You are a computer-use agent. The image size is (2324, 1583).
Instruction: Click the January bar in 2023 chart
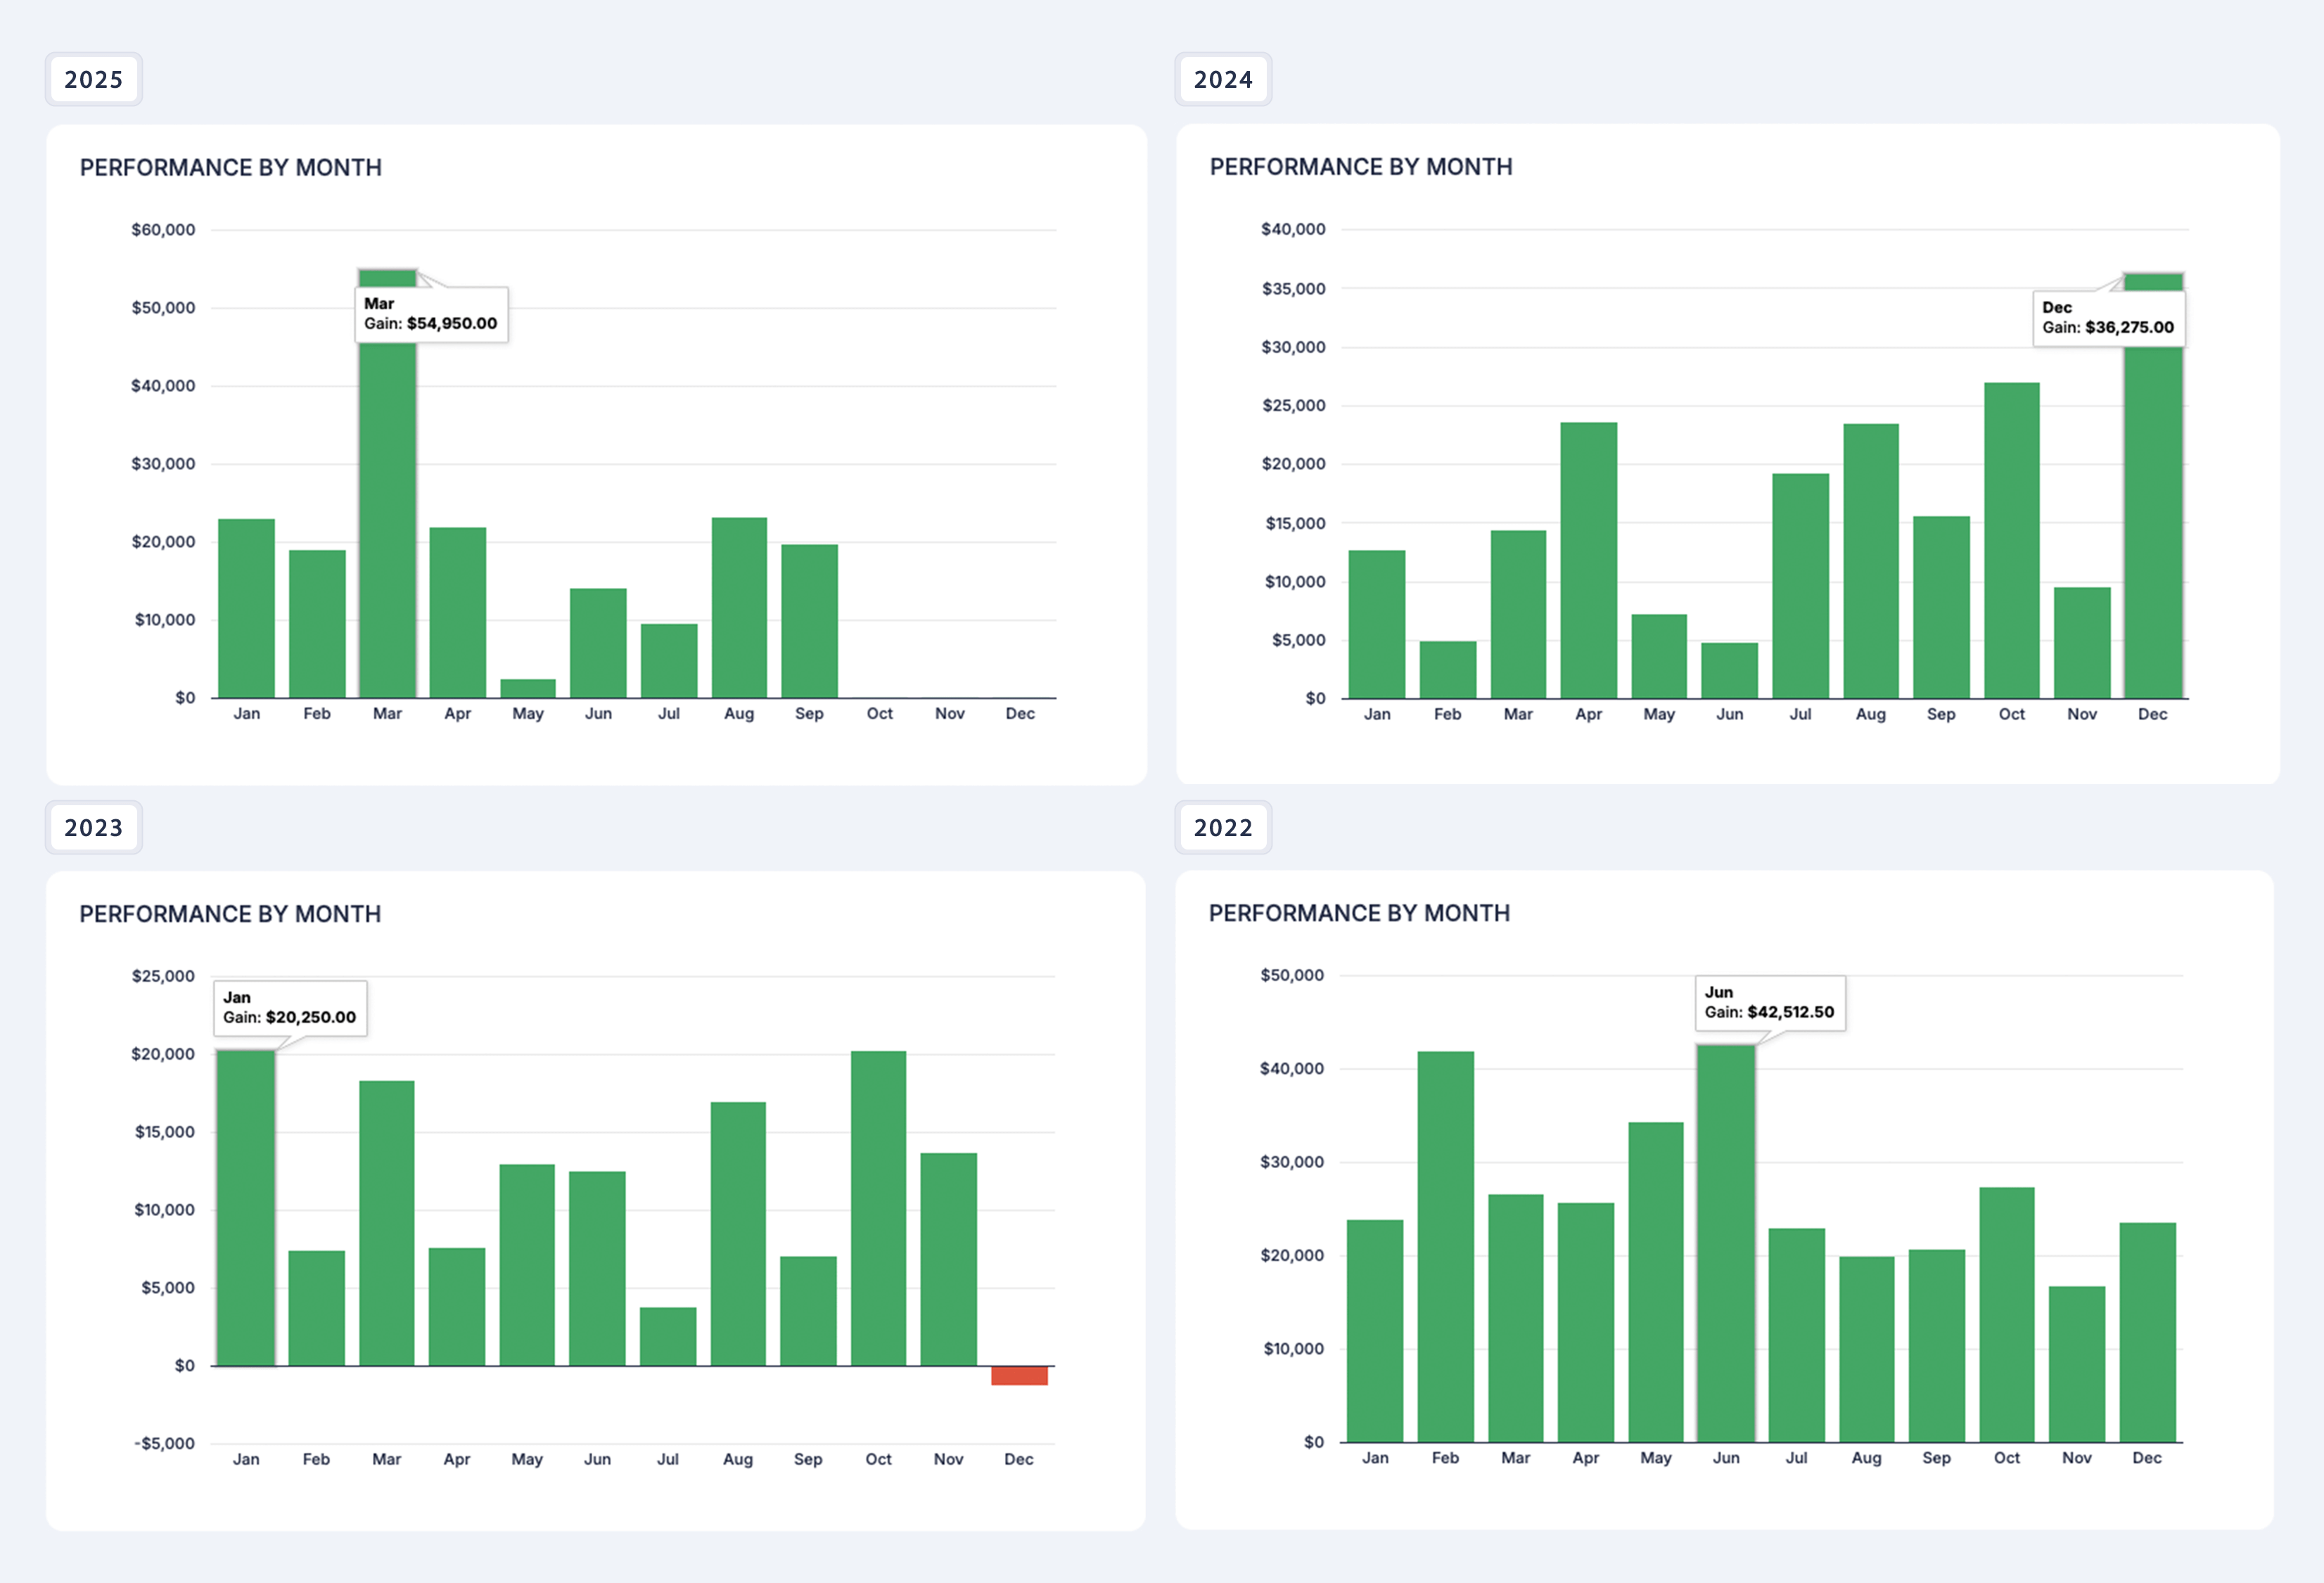tap(245, 1210)
